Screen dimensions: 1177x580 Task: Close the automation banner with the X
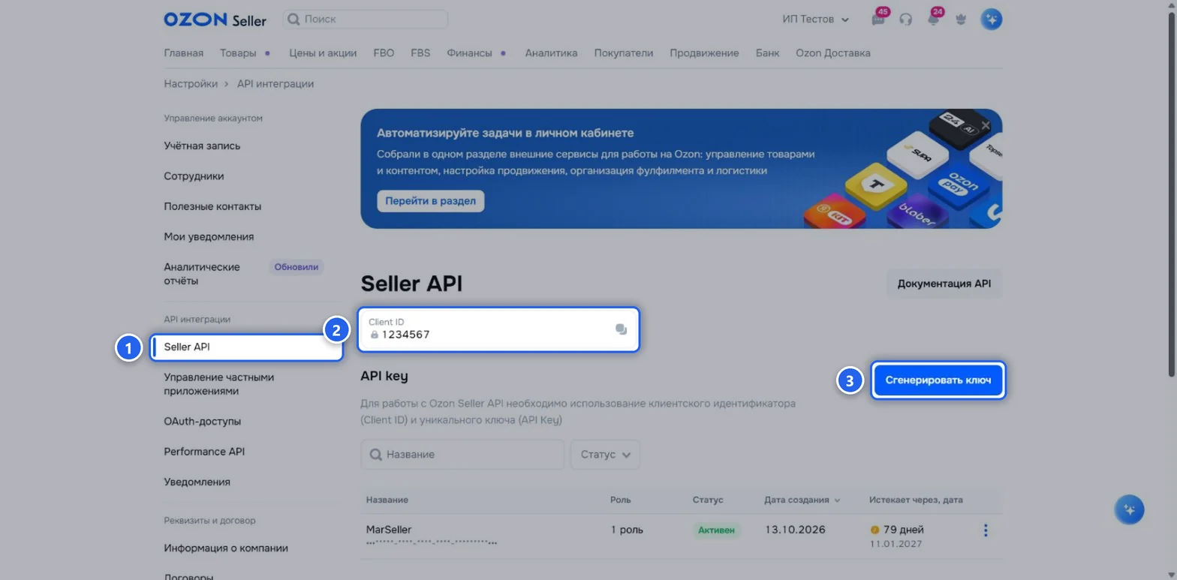pyautogui.click(x=986, y=125)
